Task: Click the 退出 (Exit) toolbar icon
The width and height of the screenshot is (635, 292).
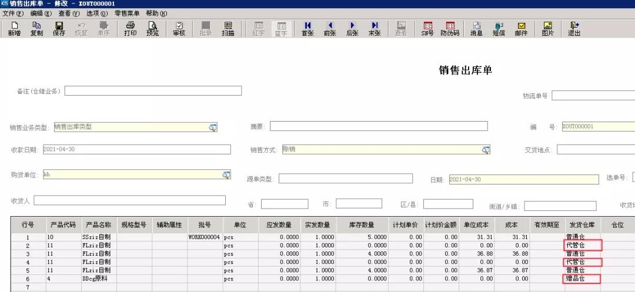Action: click(x=574, y=29)
